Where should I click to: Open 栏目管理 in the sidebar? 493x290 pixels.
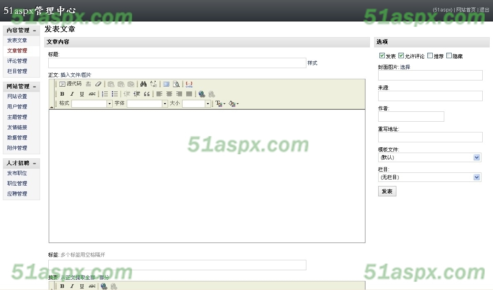(17, 71)
